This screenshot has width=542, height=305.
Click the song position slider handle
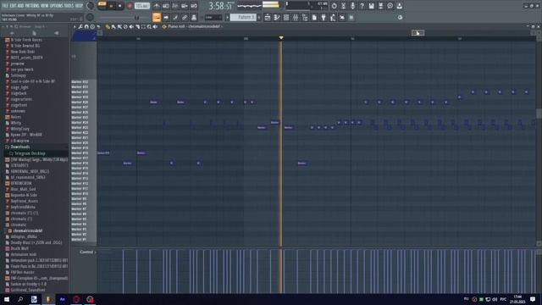pos(137,17)
